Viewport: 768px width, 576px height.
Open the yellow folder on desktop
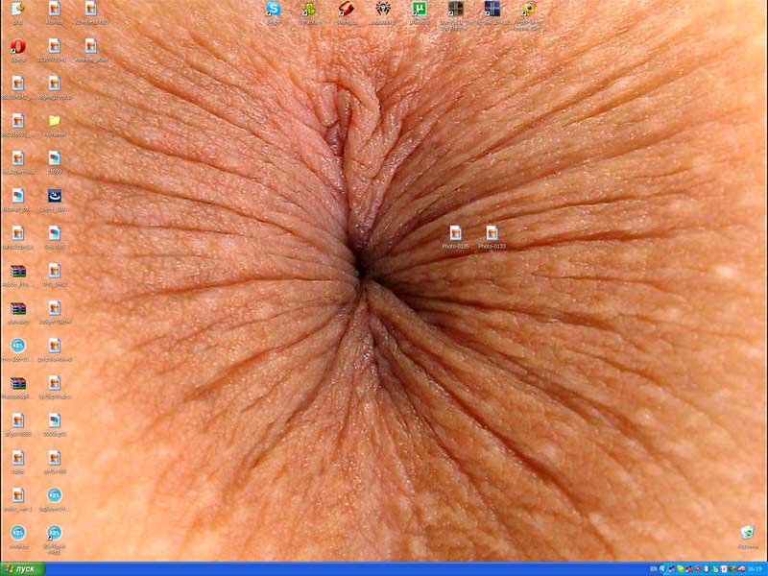(54, 121)
